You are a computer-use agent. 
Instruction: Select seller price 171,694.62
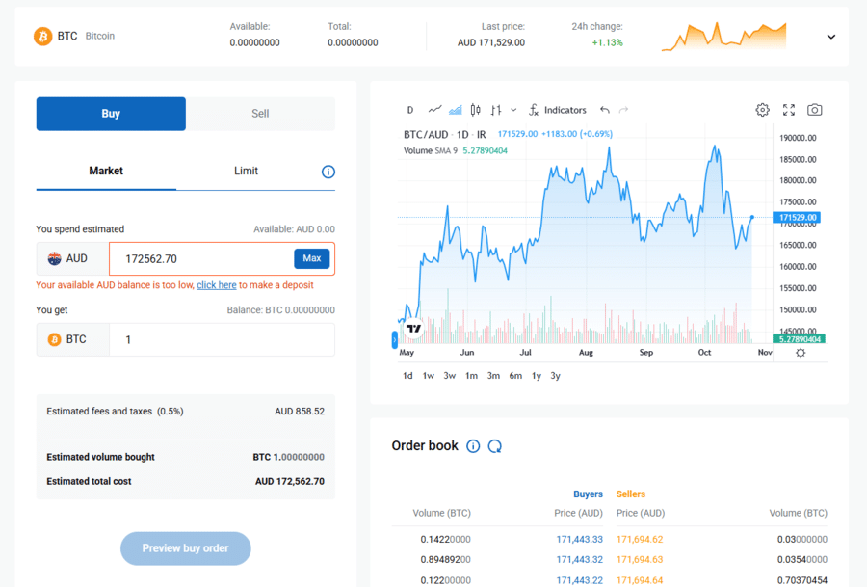pos(640,540)
